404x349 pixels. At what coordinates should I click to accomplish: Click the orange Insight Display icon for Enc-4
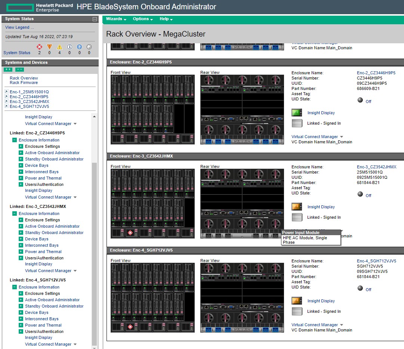297,300
